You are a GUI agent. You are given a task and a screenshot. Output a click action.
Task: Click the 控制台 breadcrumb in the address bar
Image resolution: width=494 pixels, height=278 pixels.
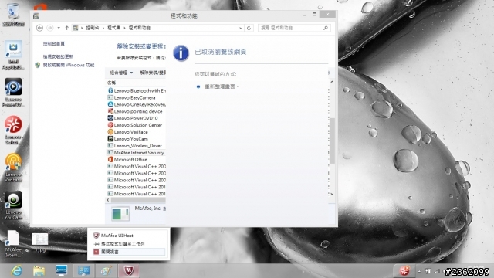pyautogui.click(x=93, y=28)
